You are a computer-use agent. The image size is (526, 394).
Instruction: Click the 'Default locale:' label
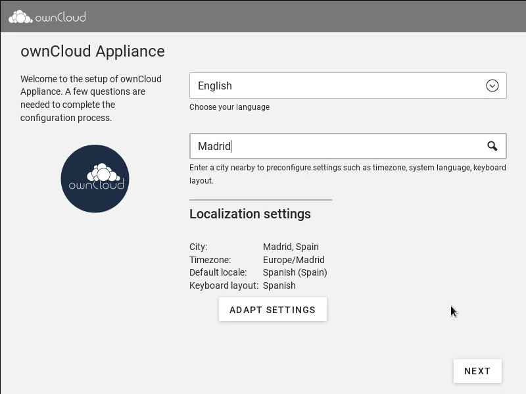coord(218,272)
